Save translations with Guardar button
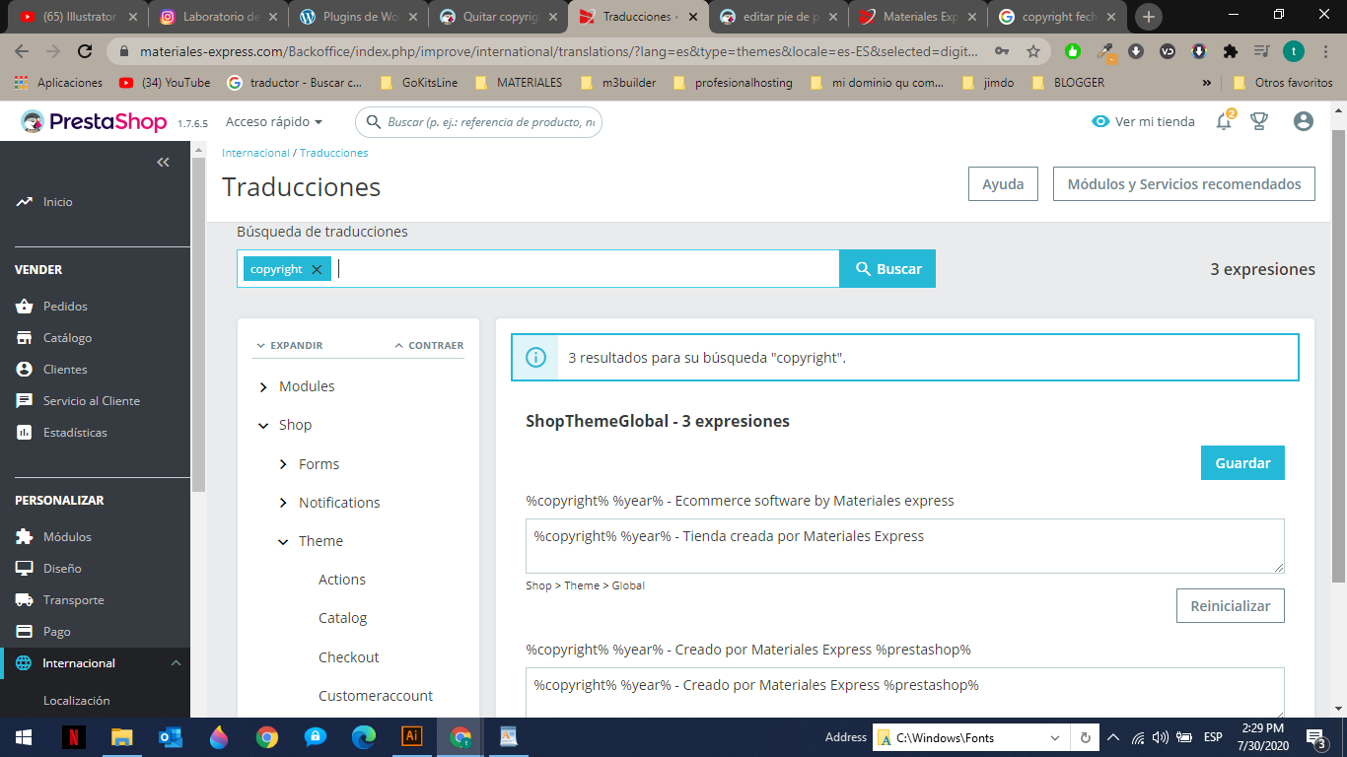The width and height of the screenshot is (1347, 757). pyautogui.click(x=1242, y=463)
